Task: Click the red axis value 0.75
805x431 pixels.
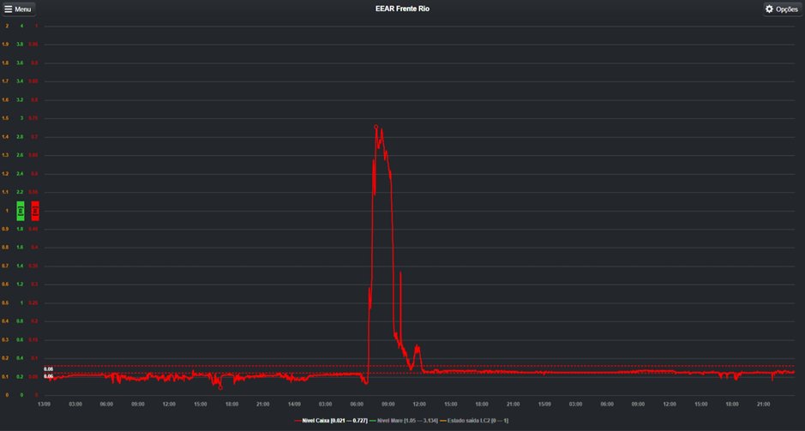Action: click(x=34, y=118)
